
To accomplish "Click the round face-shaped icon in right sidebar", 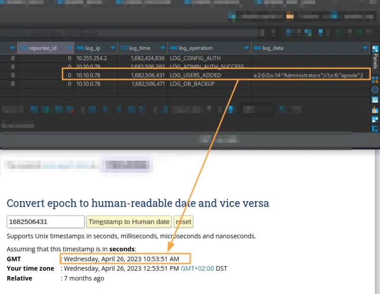I will 375,90.
